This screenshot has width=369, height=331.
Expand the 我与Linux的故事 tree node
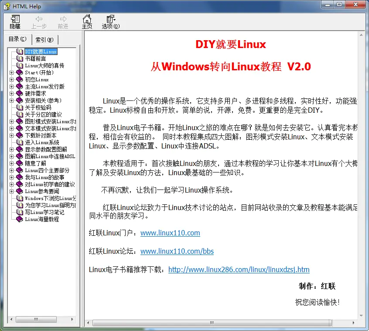point(12,177)
